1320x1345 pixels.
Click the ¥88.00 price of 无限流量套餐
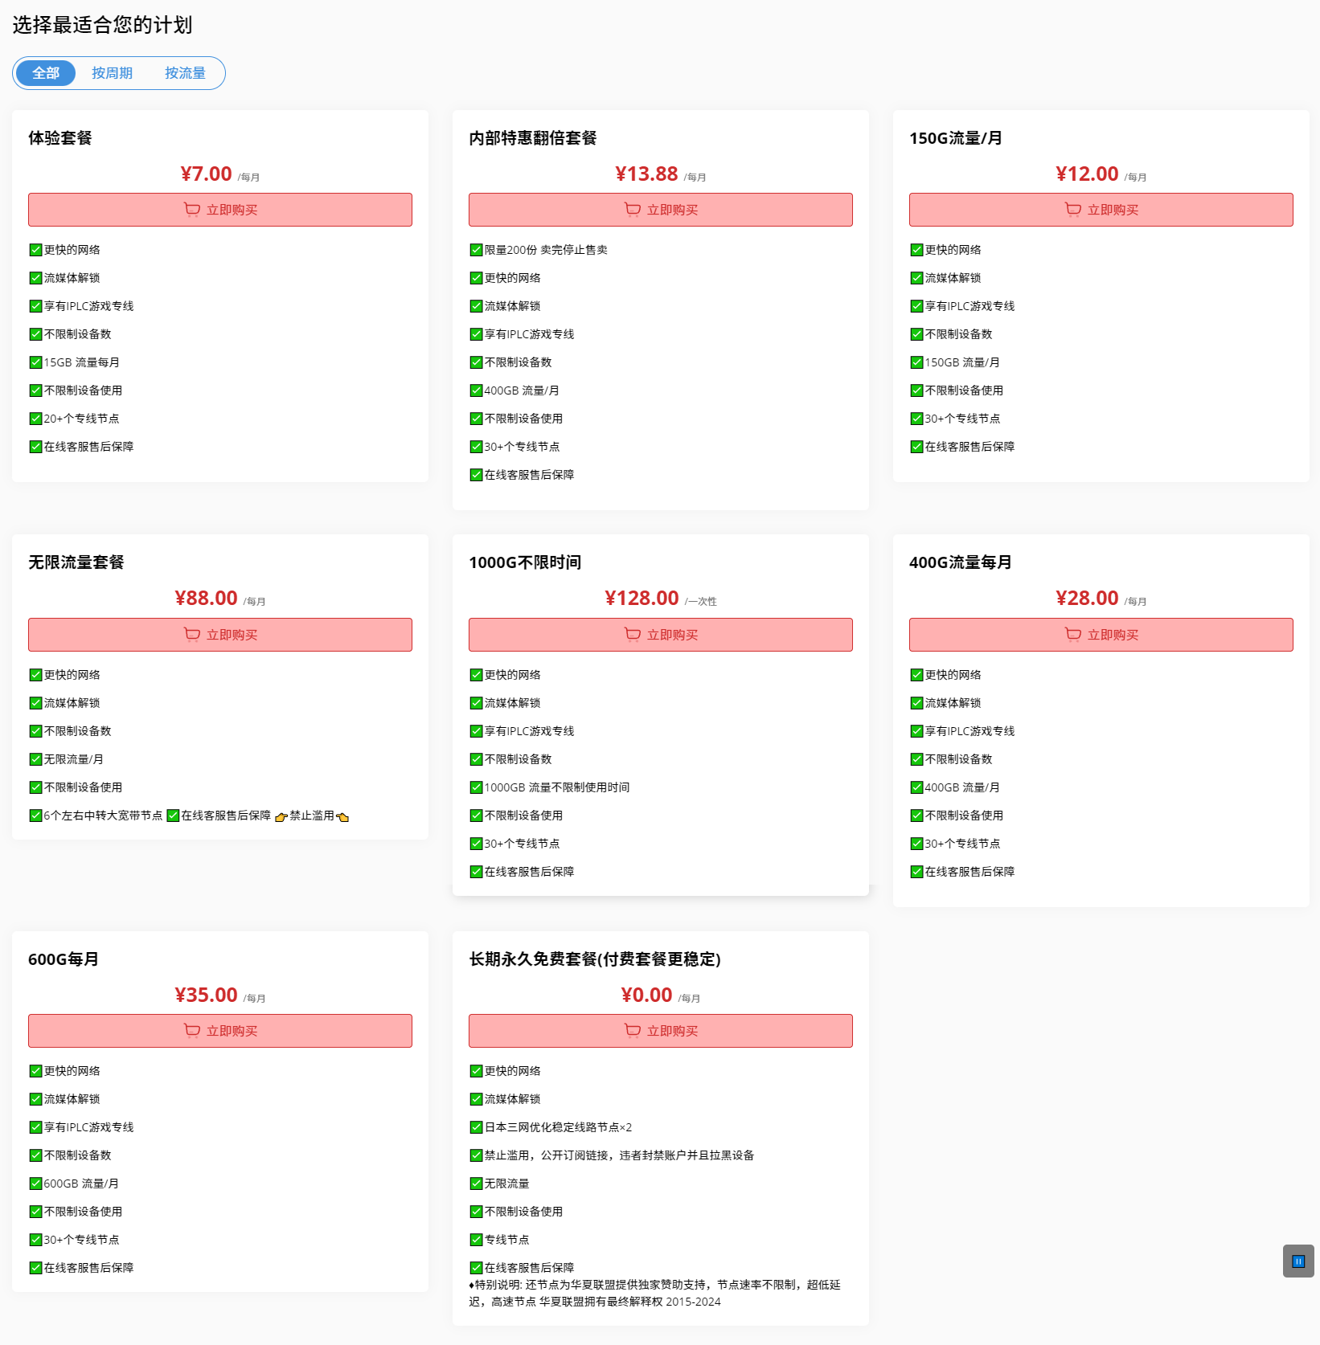[206, 599]
